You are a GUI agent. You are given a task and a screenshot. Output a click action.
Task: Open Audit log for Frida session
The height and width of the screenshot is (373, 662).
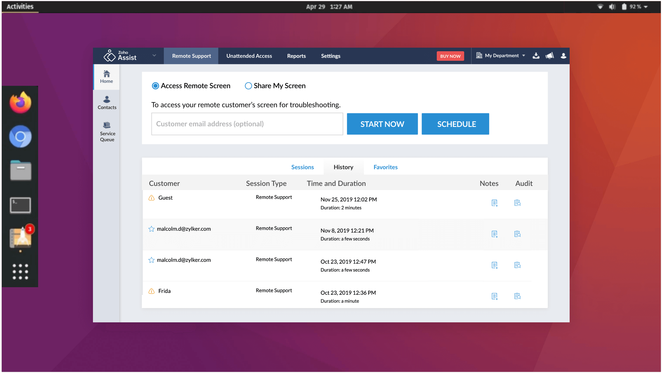(x=518, y=296)
